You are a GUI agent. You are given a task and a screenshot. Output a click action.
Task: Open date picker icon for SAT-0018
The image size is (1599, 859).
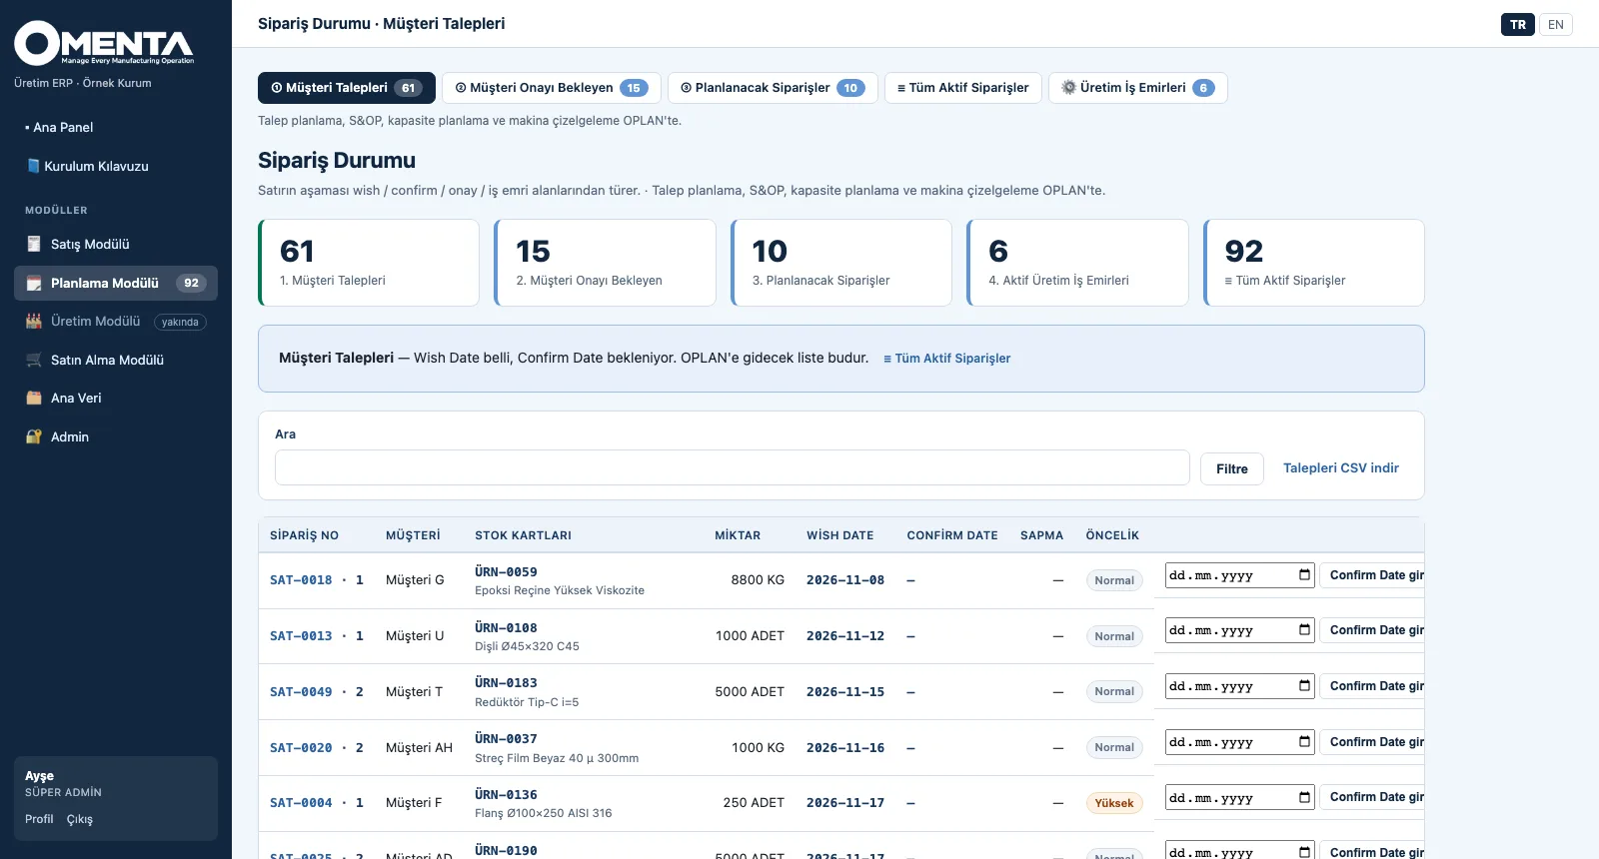coord(1304,574)
